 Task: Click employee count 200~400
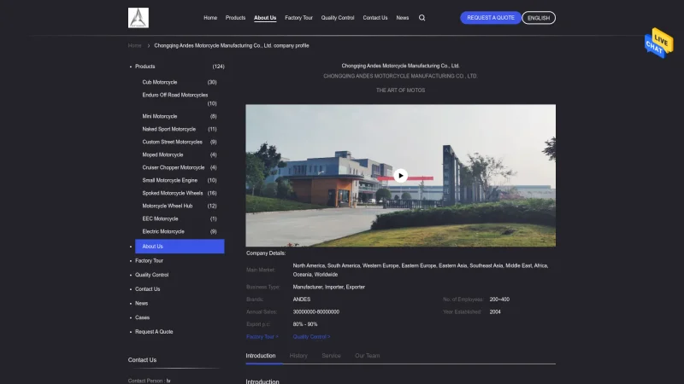click(x=499, y=300)
